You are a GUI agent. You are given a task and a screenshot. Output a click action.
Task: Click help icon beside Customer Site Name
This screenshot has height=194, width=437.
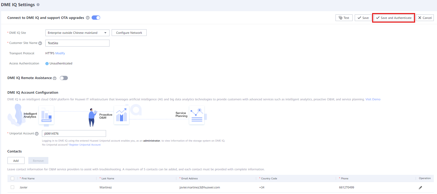[40, 43]
